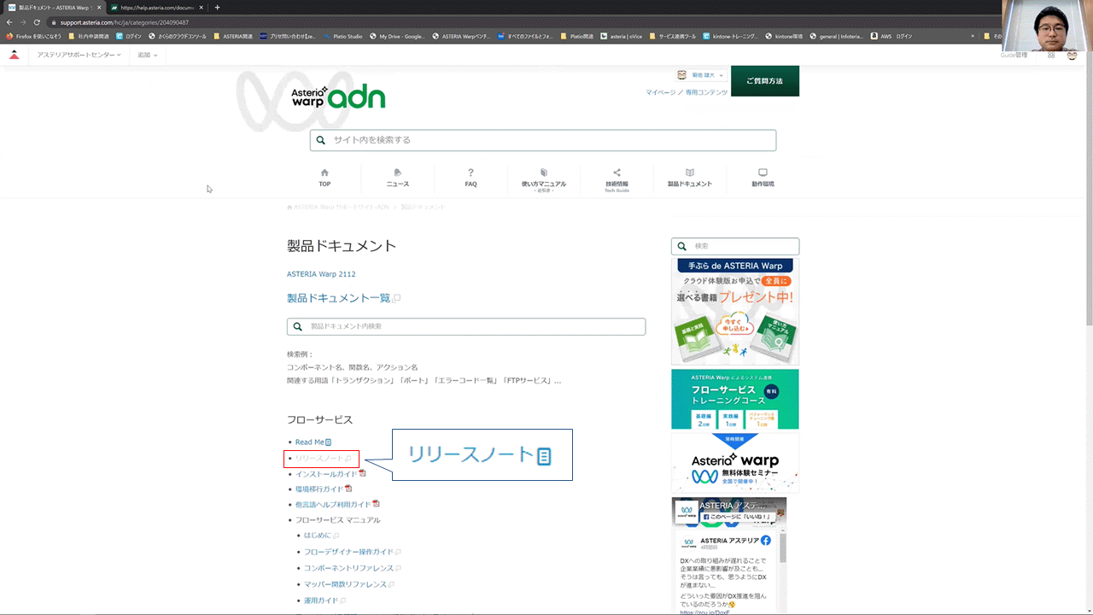Open 社内申請関連 bookmark folder
Image resolution: width=1093 pixels, height=615 pixels.
89,36
